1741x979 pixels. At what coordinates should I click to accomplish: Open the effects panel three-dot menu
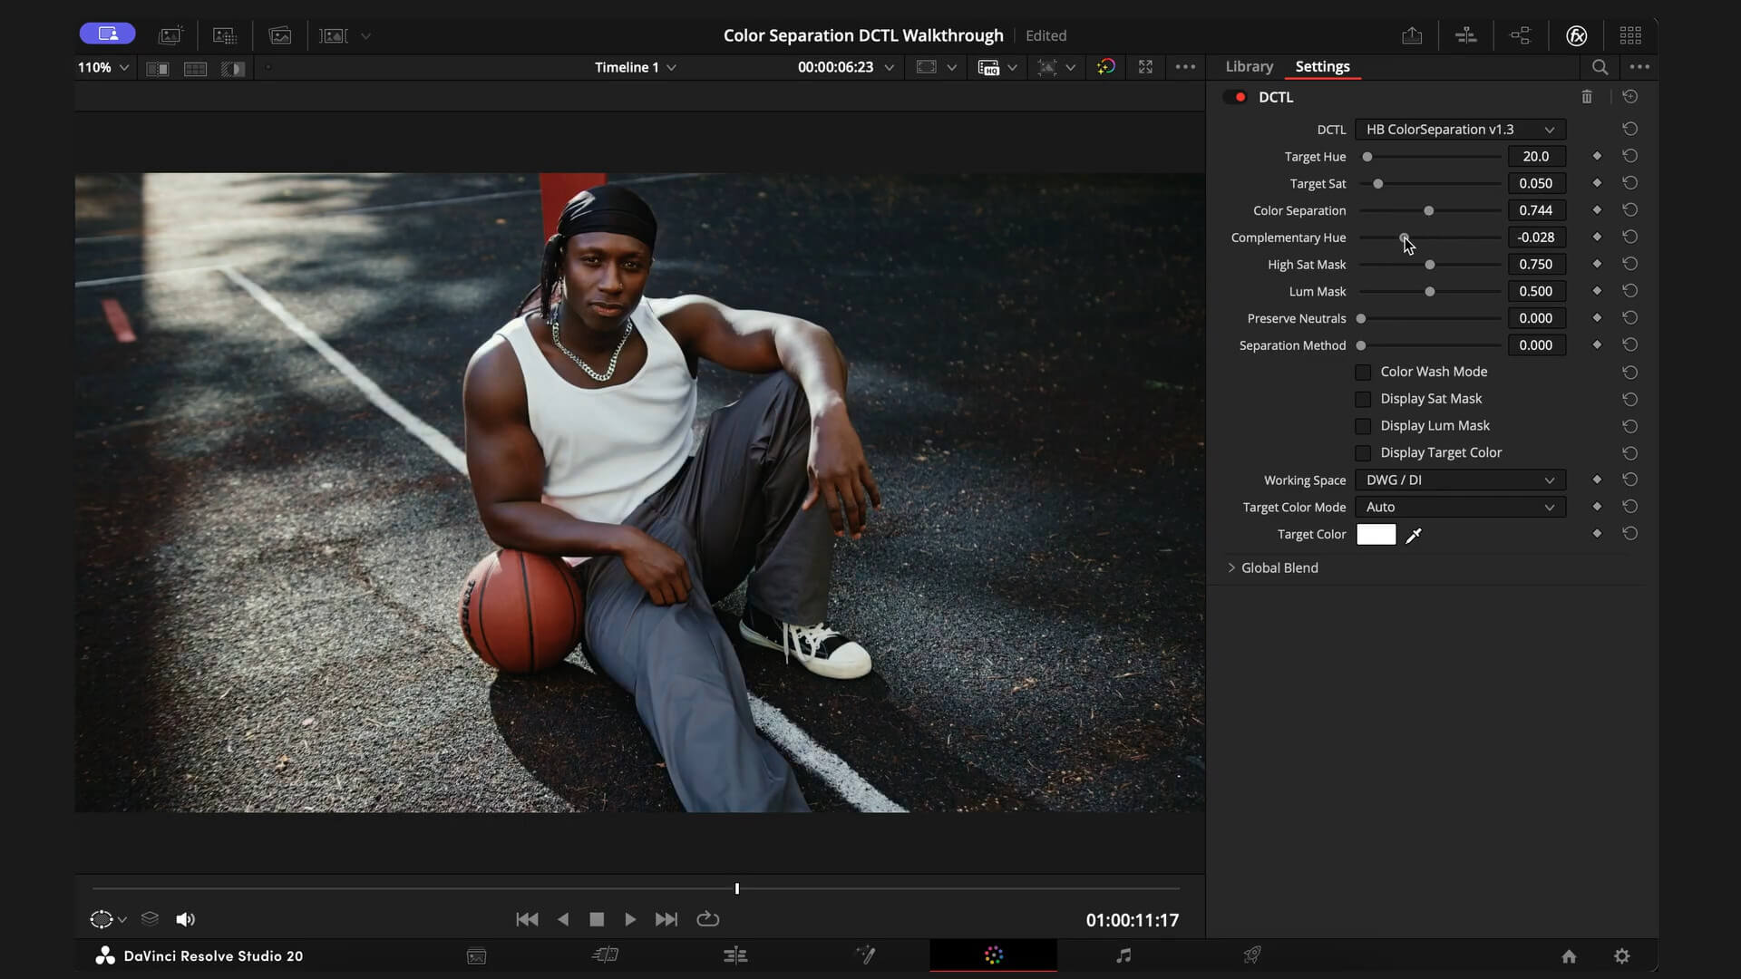coord(1639,67)
